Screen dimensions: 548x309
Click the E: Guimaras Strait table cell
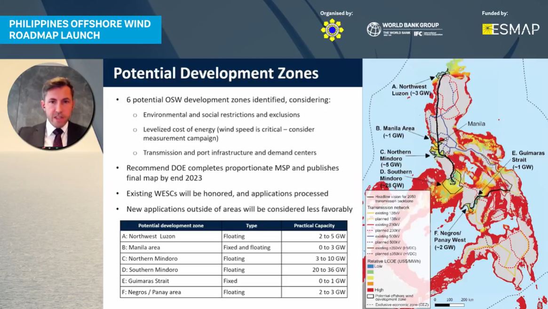click(171, 281)
